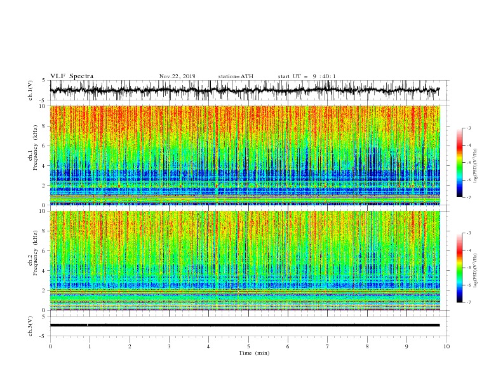
Task: Click the time axis "10" minute tick
Action: [x=446, y=346]
